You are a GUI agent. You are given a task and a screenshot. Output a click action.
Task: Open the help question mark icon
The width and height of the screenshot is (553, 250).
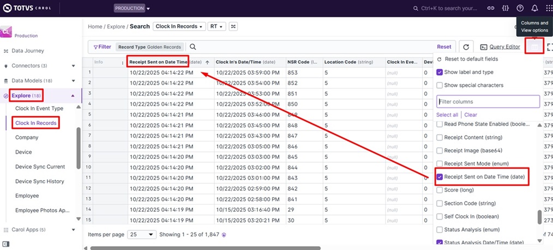[x=520, y=8]
